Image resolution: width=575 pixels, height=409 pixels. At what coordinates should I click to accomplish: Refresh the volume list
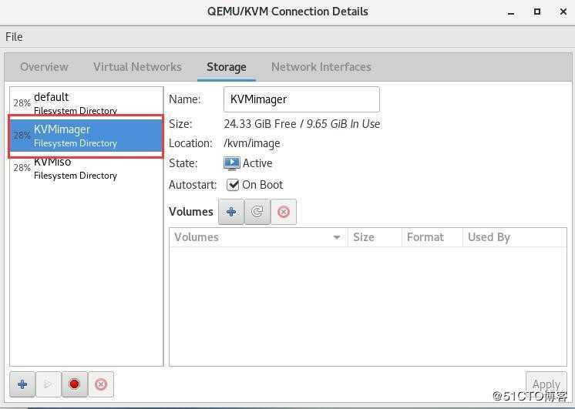pyautogui.click(x=257, y=212)
